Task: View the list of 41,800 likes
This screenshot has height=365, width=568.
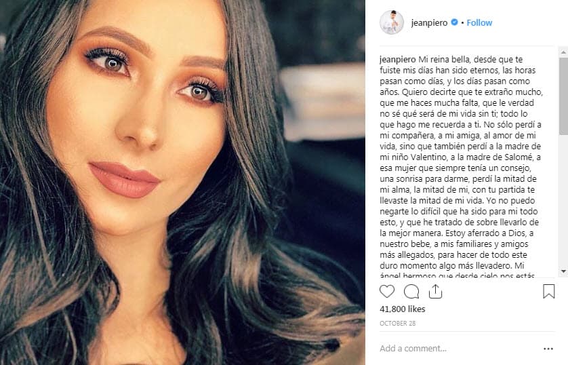Action: point(403,309)
